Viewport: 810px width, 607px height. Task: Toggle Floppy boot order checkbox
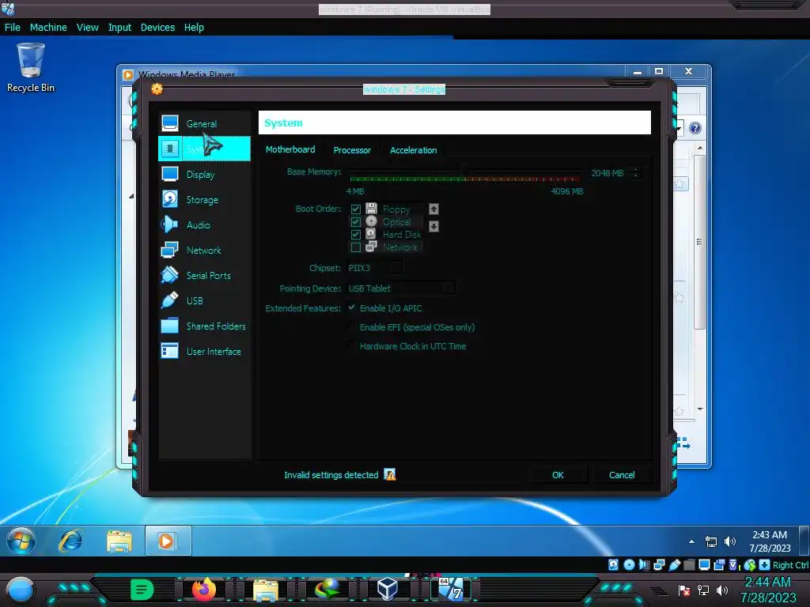(355, 209)
